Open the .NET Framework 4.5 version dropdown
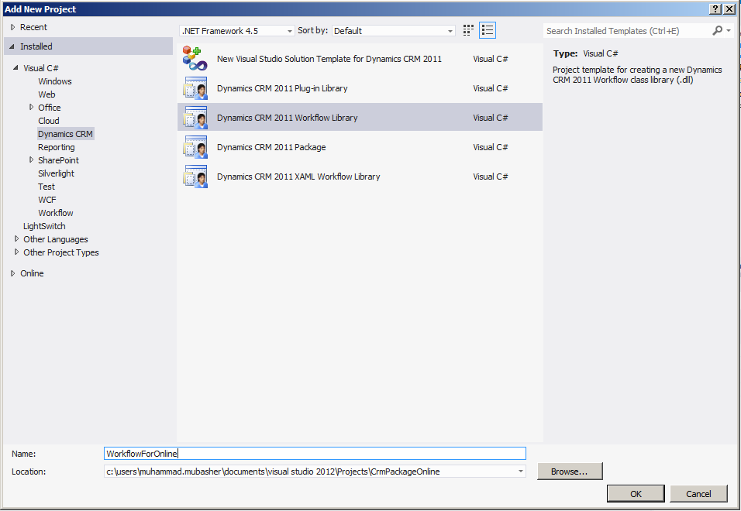741x511 pixels. 237,31
